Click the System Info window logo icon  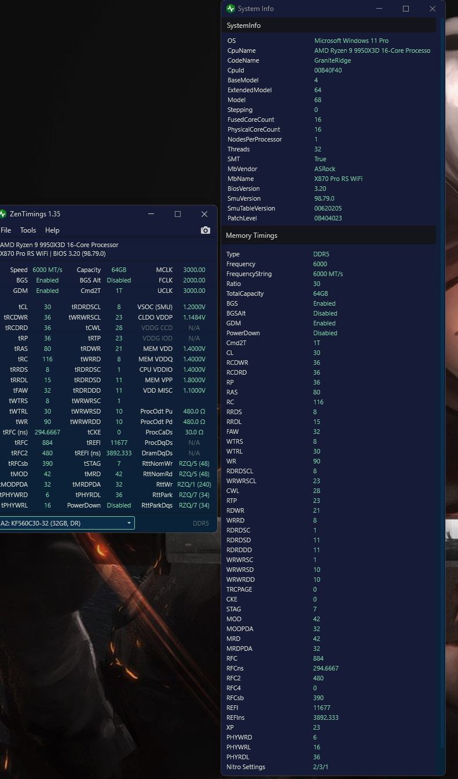231,9
